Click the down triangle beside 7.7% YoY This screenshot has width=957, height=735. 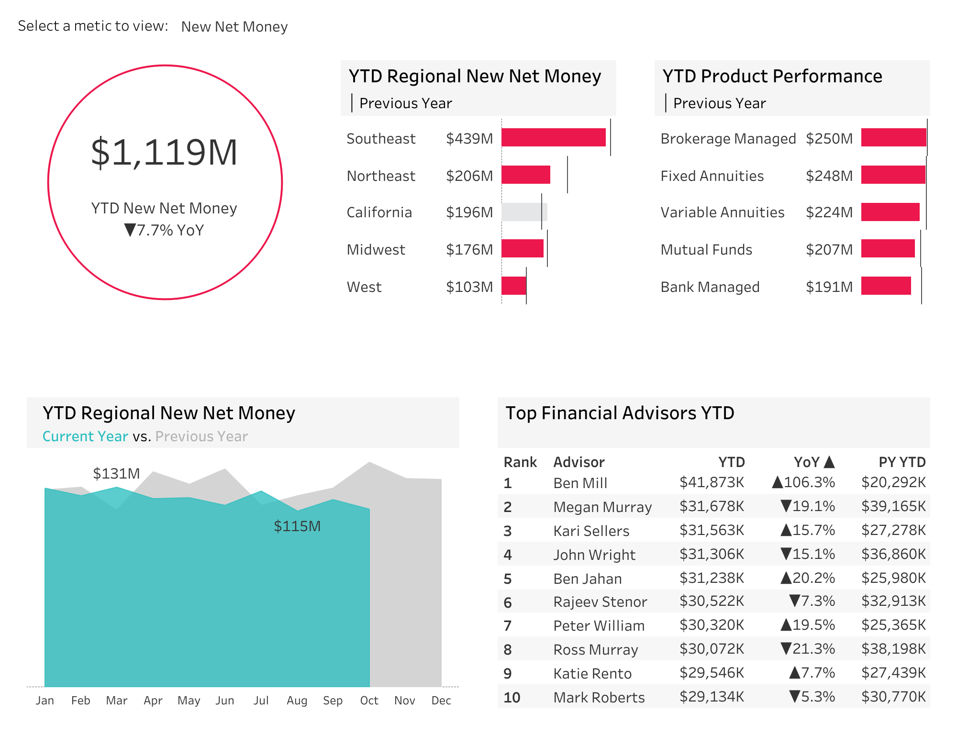130,230
